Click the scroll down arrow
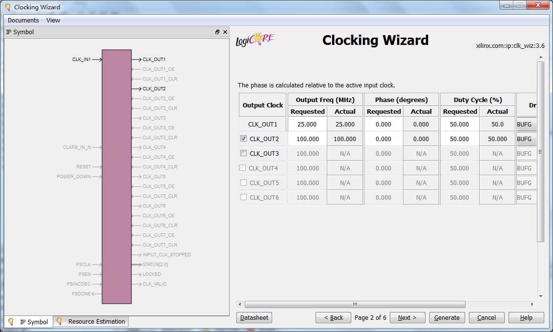The width and height of the screenshot is (553, 332). pos(540,296)
